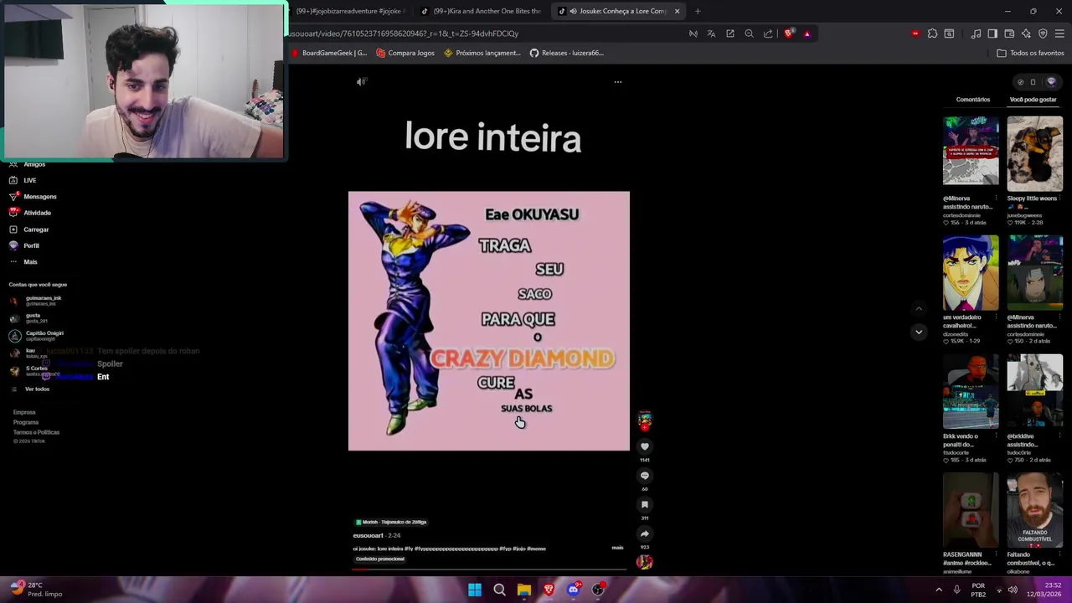This screenshot has width=1072, height=603.
Task: Like the video with the heart icon
Action: tap(645, 446)
